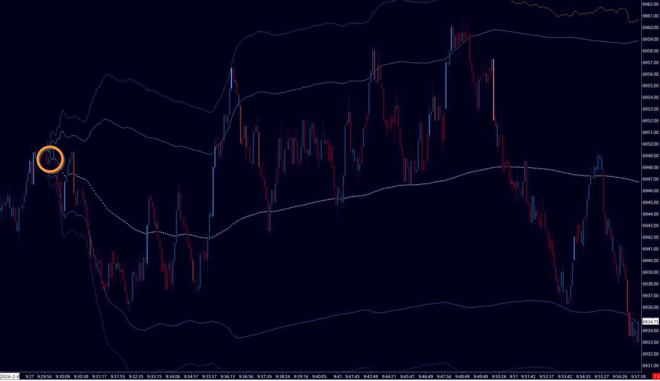Select the 6960.00 price level
660x381 pixels.
click(650, 27)
